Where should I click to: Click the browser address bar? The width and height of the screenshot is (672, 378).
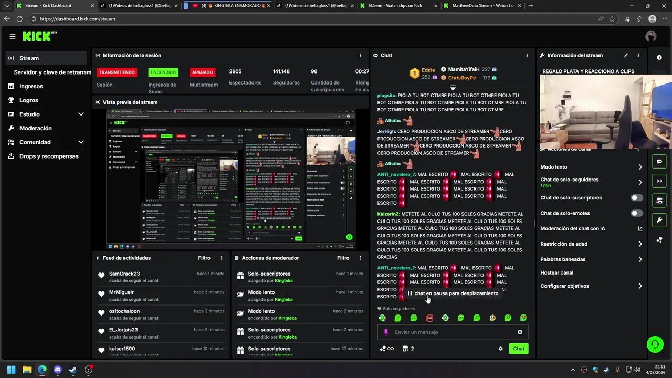[315, 19]
